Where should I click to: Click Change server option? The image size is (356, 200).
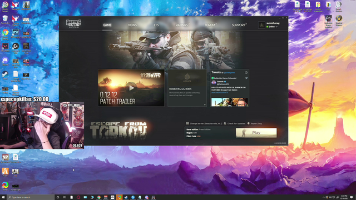tap(204, 123)
